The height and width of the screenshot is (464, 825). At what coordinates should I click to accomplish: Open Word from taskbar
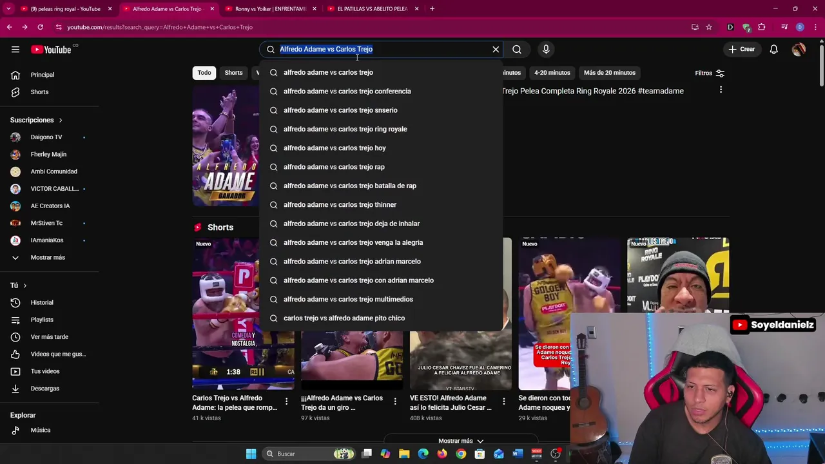point(517,454)
